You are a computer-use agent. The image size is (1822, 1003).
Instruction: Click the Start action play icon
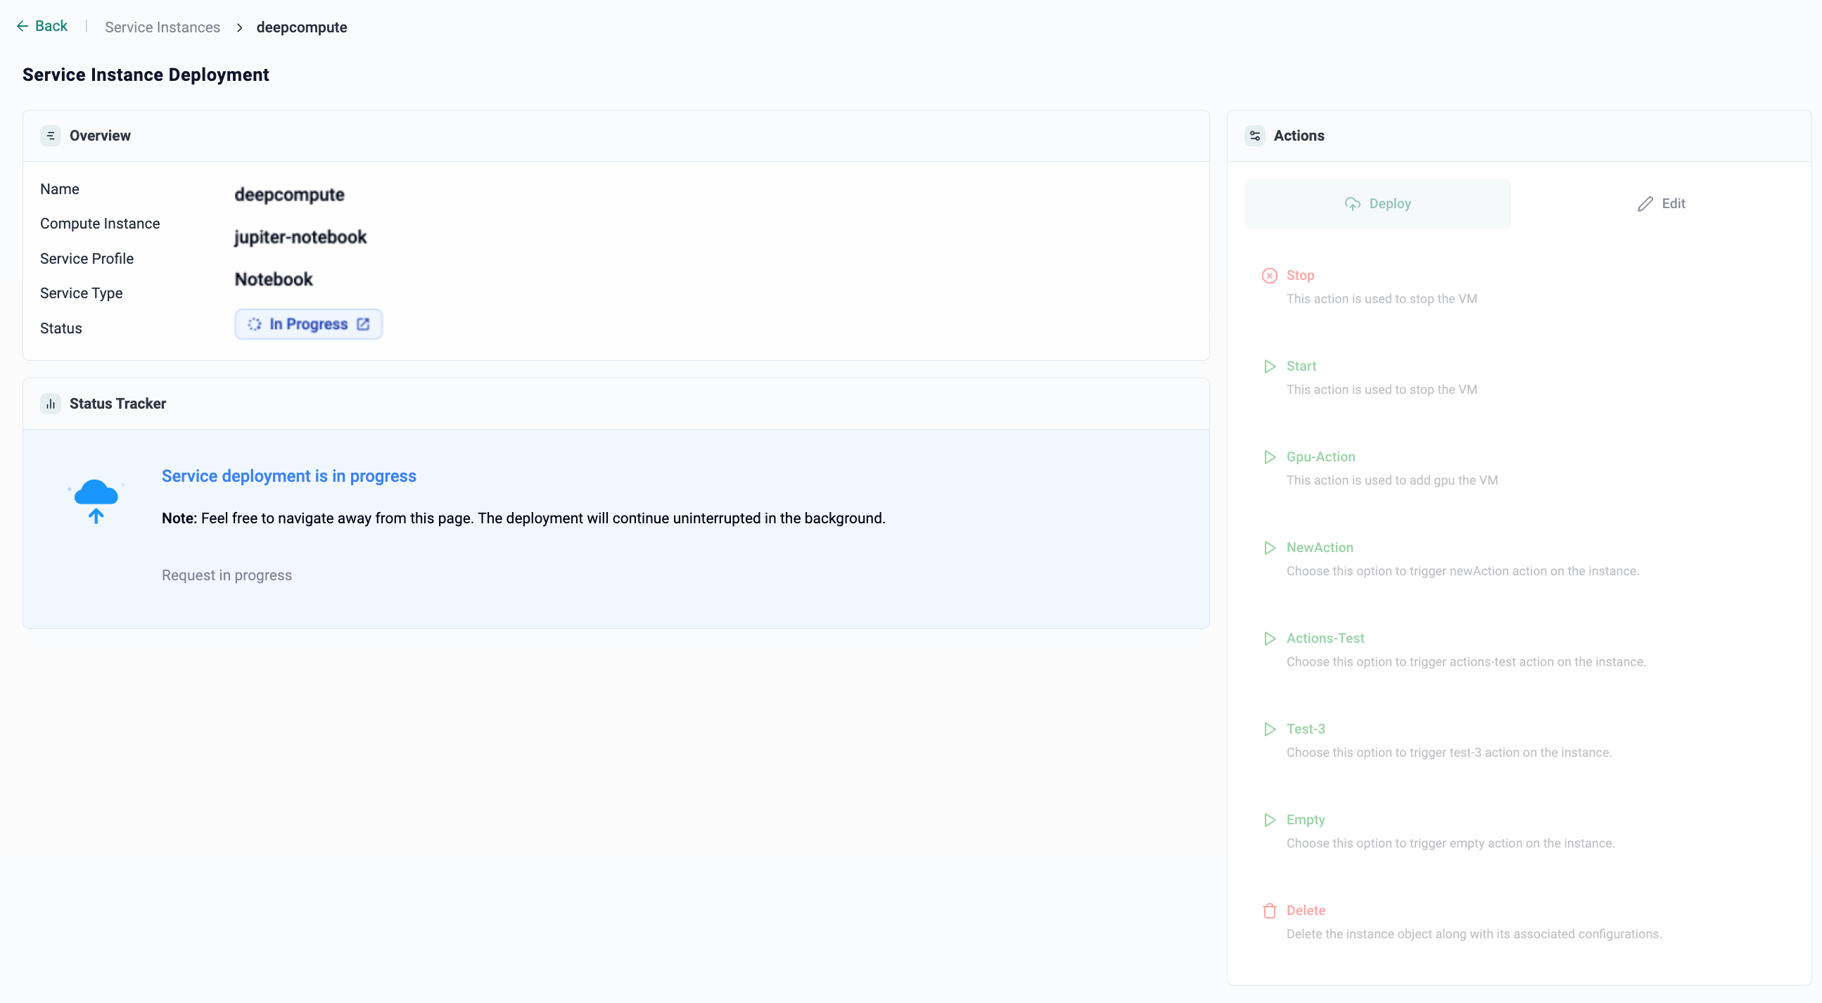click(1270, 366)
